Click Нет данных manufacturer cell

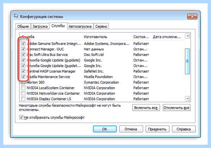tap(94, 49)
